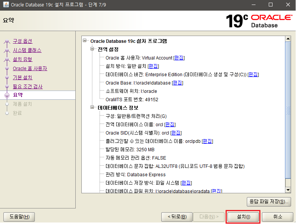This screenshot has width=296, height=224.
Task: Minimize the installer window
Action: (x=254, y=5)
